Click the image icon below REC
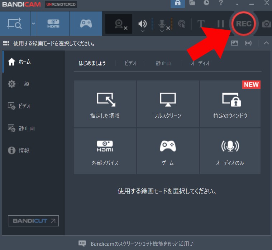Screen dimensions: 272x250 [234, 43]
